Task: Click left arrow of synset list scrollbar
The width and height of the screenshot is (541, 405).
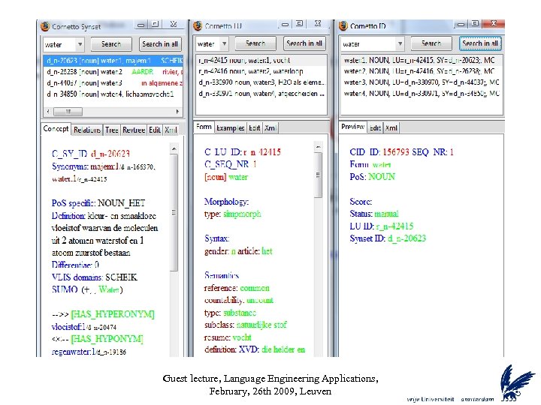Action: 48,112
